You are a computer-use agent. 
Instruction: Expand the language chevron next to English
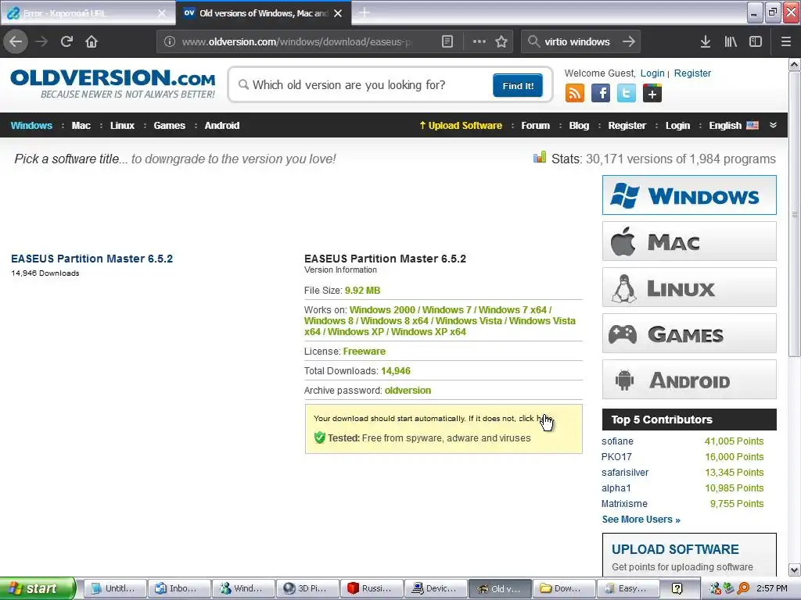(773, 125)
